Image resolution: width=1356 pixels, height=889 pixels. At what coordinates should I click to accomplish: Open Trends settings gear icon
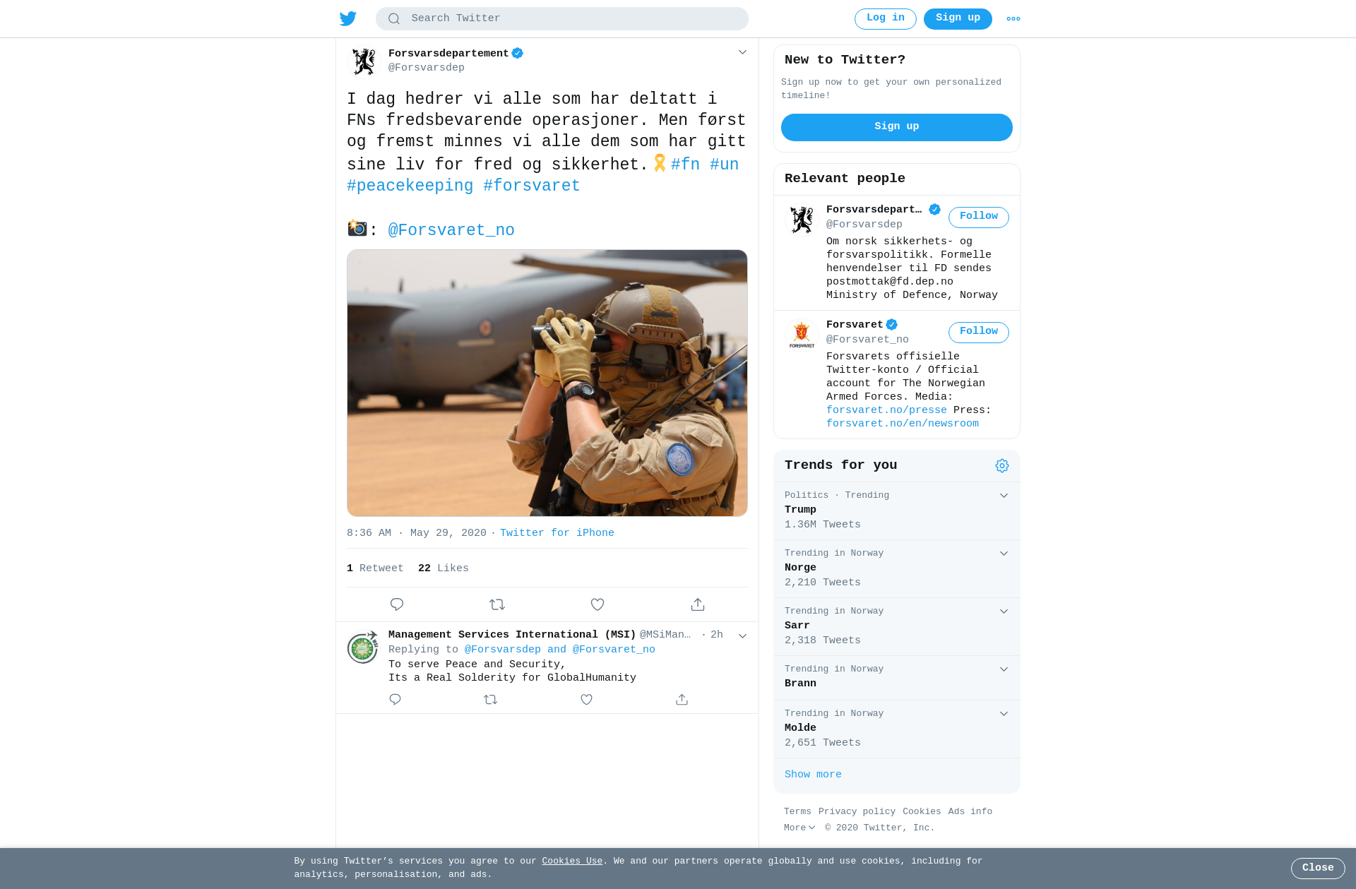click(x=1002, y=465)
